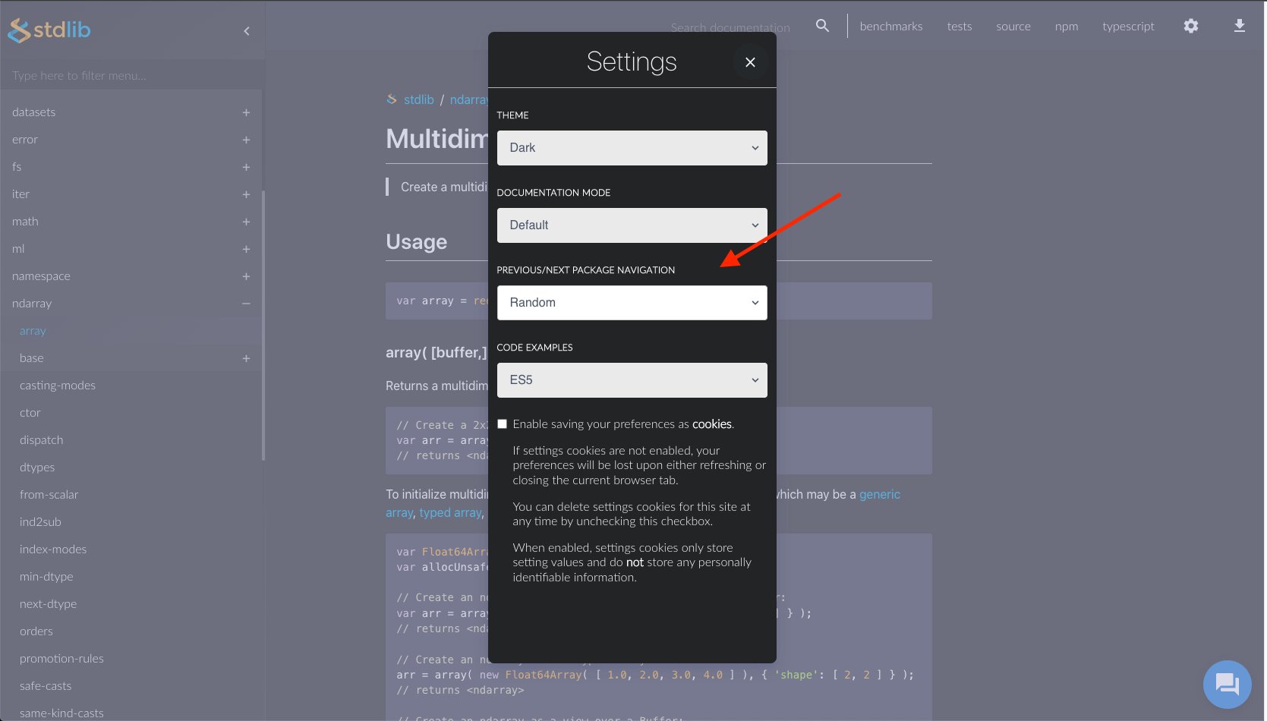Click the namespace menu label
The image size is (1267, 721).
click(x=41, y=276)
